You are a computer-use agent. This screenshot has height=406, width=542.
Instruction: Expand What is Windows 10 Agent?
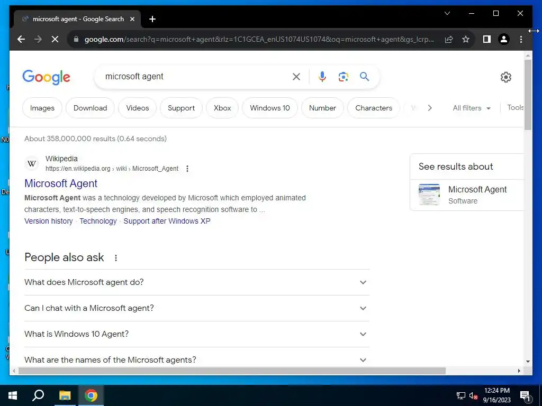pos(197,334)
